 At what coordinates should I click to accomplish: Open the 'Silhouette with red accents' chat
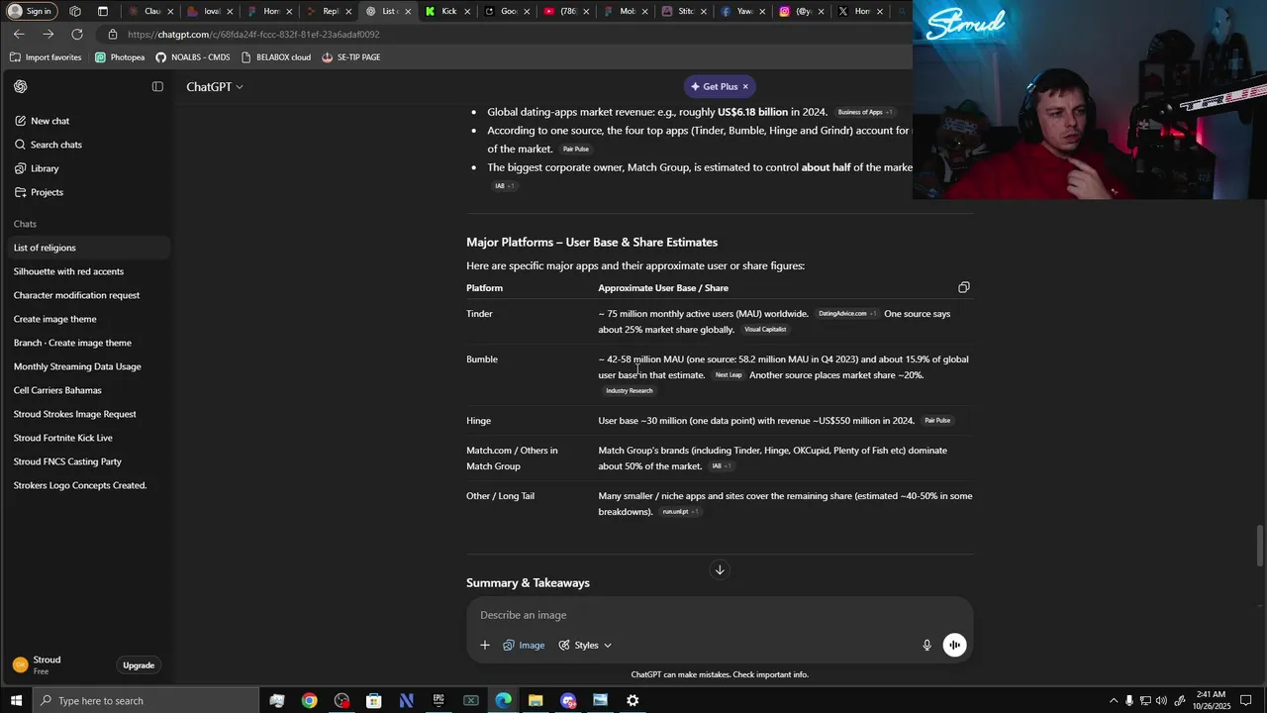68,271
